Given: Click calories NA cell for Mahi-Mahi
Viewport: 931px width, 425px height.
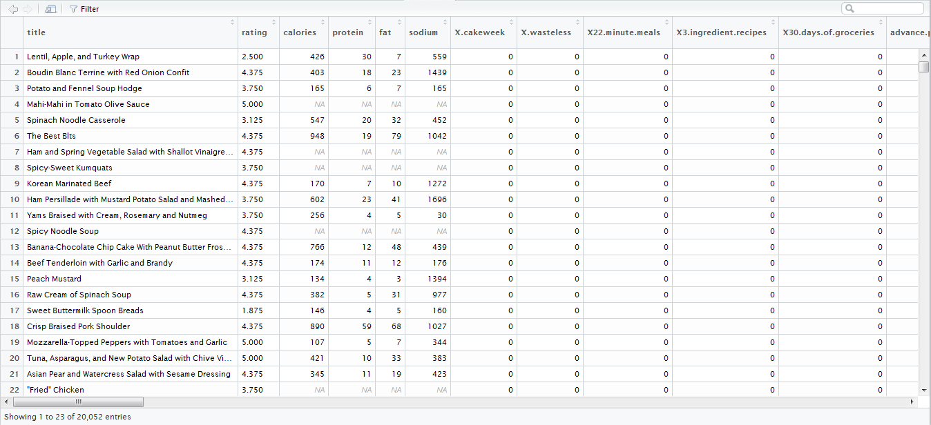Looking at the screenshot, I should tap(304, 104).
